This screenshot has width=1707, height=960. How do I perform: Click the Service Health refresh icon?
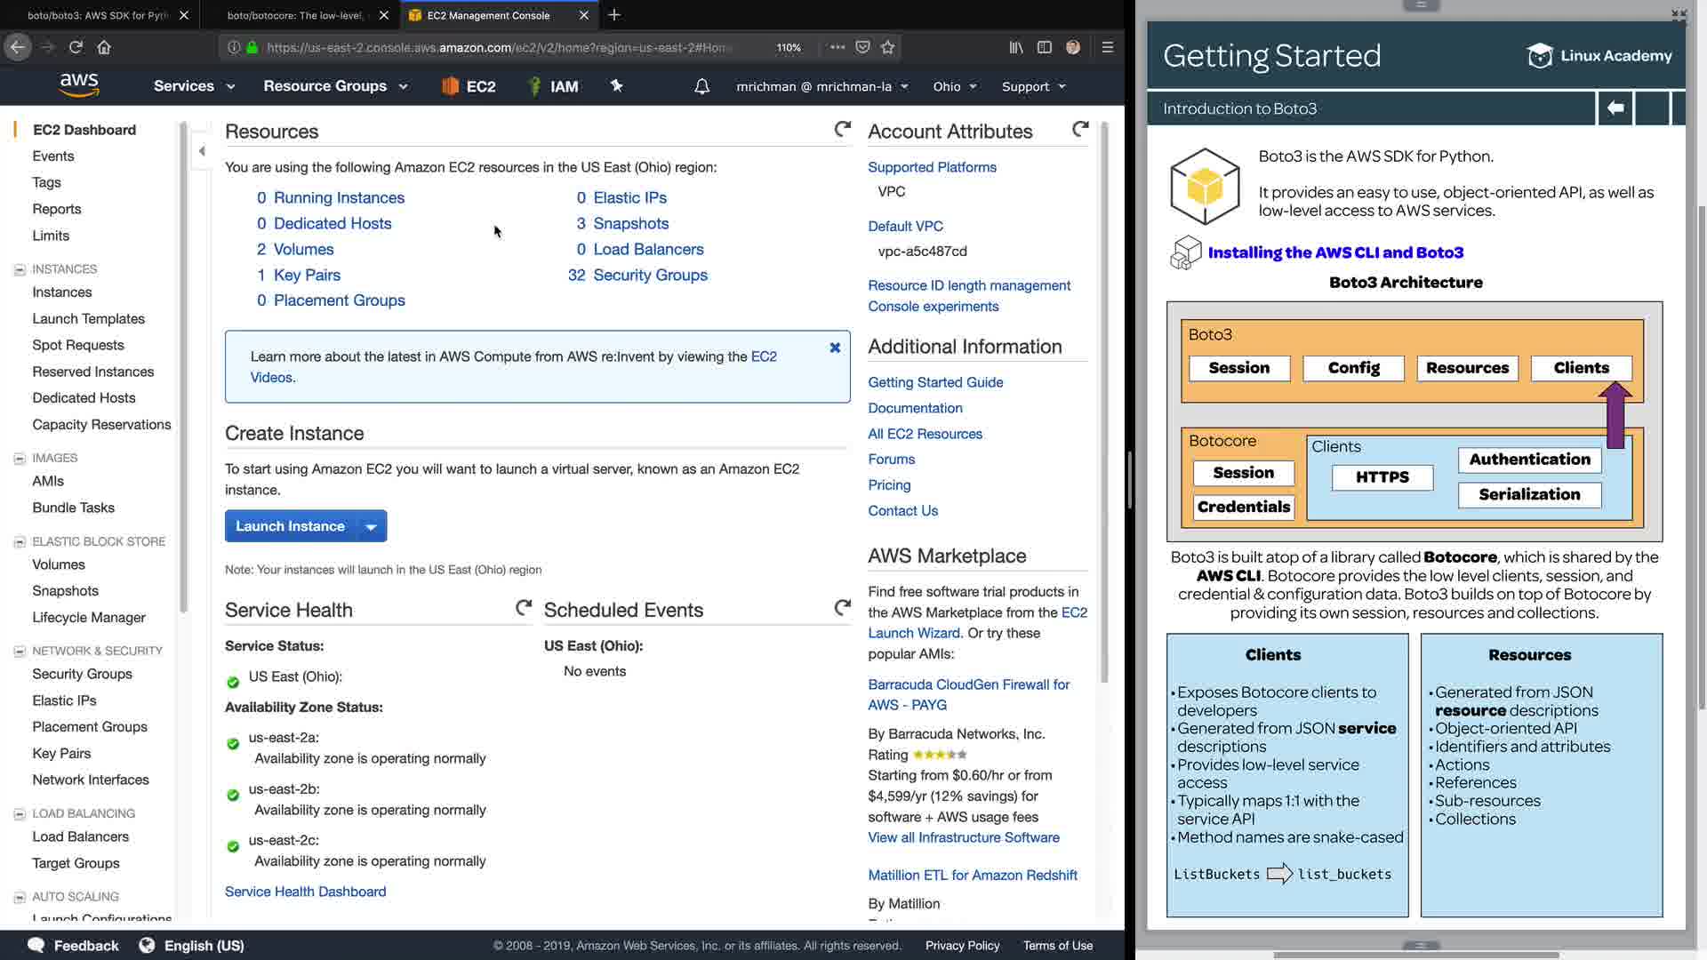tap(524, 608)
